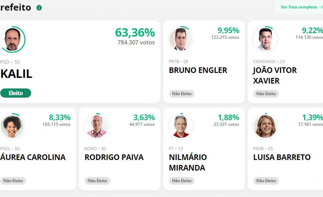Screen dimensions: 323x197
Task: Click the LUISA BARRETO name
Action: click(x=282, y=157)
